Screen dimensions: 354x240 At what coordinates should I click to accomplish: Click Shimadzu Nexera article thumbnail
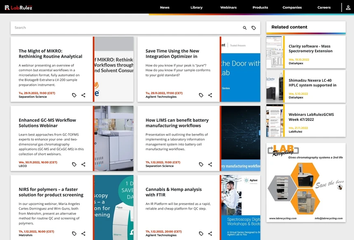(275, 86)
